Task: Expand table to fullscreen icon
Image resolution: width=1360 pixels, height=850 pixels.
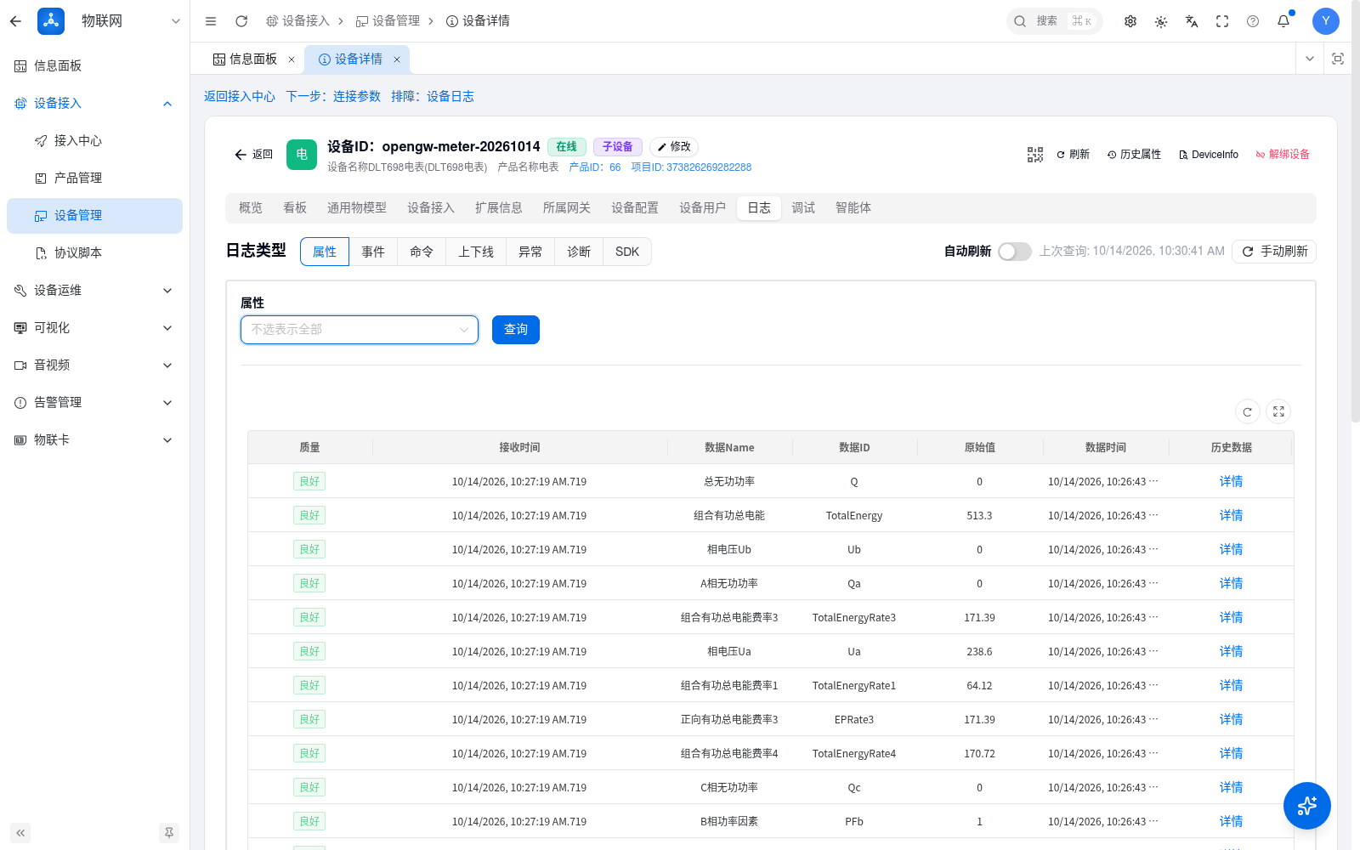Action: 1278,412
